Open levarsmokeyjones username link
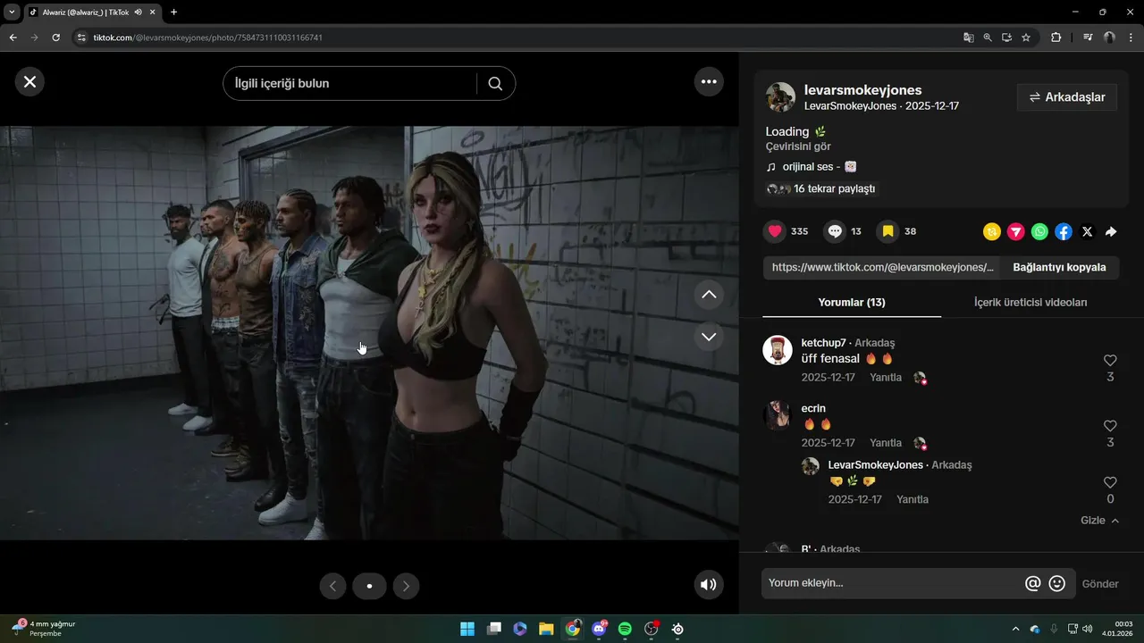1144x643 pixels. (862, 90)
